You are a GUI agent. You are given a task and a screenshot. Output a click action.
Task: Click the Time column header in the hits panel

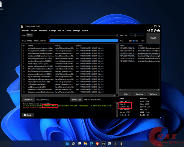tap(122, 46)
